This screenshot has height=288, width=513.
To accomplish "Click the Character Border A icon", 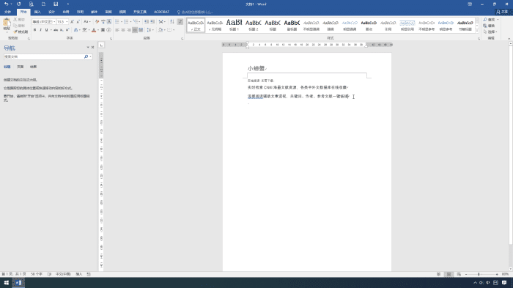I will point(109,21).
